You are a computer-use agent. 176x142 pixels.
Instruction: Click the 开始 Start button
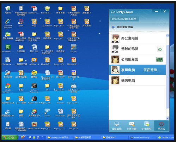coord(10,137)
